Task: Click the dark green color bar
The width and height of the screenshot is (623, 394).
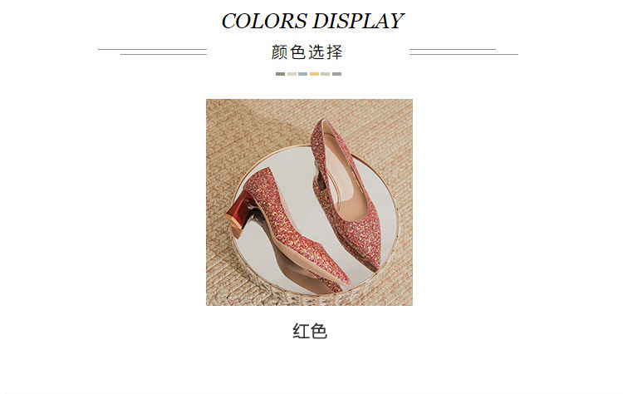Action: click(280, 74)
